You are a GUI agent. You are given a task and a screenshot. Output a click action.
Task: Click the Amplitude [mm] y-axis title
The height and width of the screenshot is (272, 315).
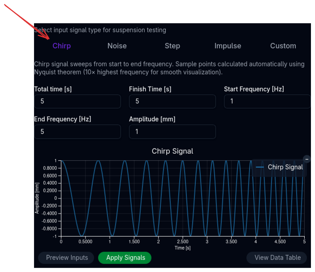[x=38, y=198]
